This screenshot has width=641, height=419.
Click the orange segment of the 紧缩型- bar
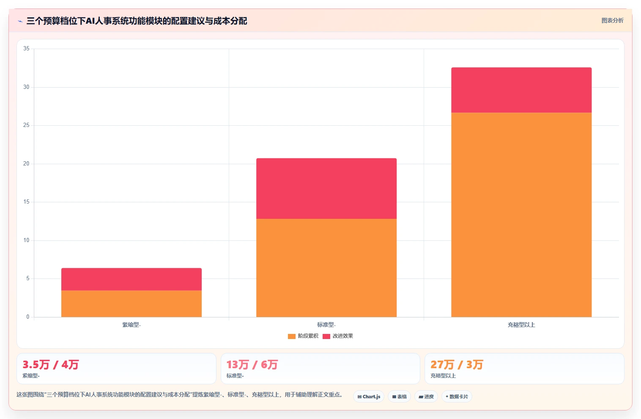pos(131,303)
